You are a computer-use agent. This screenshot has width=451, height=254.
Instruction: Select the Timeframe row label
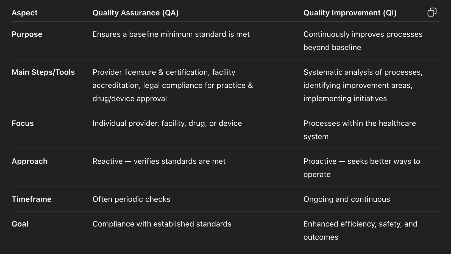(x=32, y=199)
